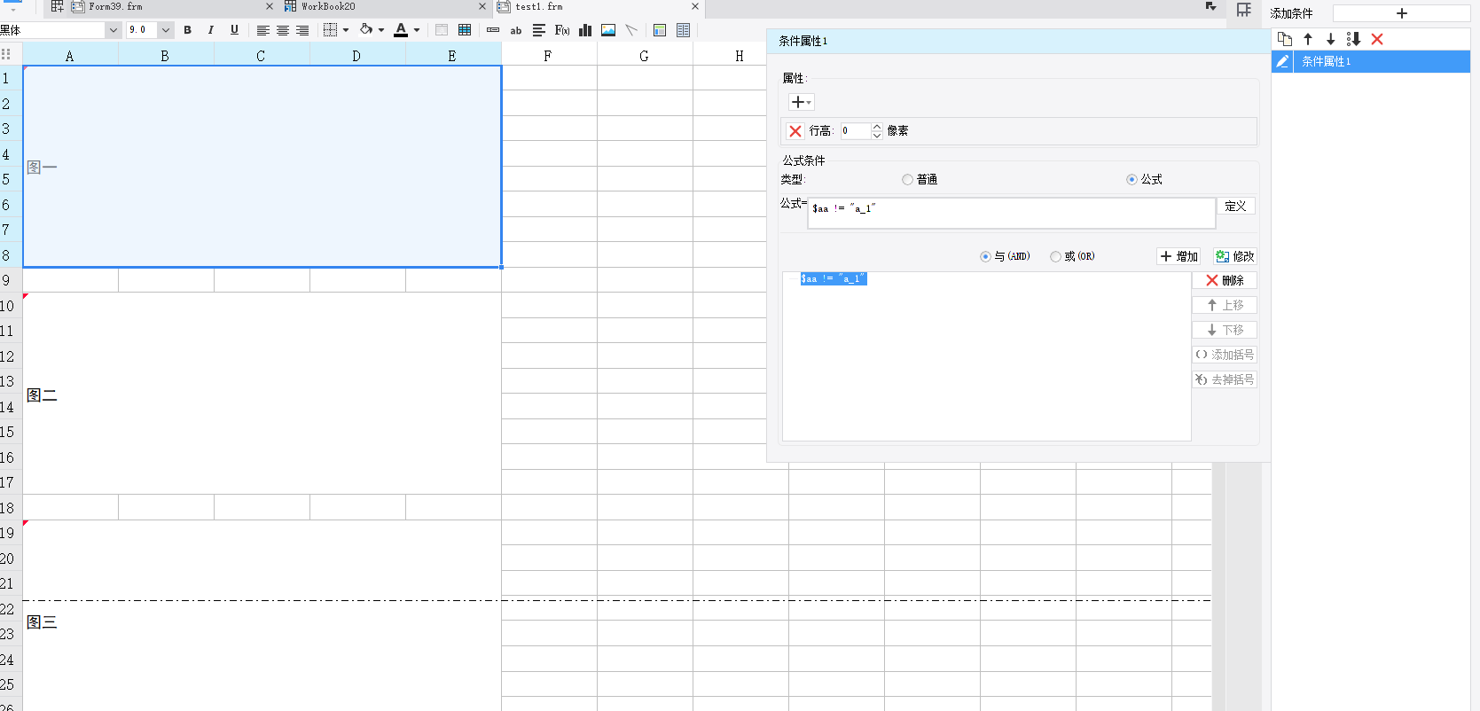Switch to the WorkBook20 tab
The width and height of the screenshot is (1480, 711).
[328, 7]
